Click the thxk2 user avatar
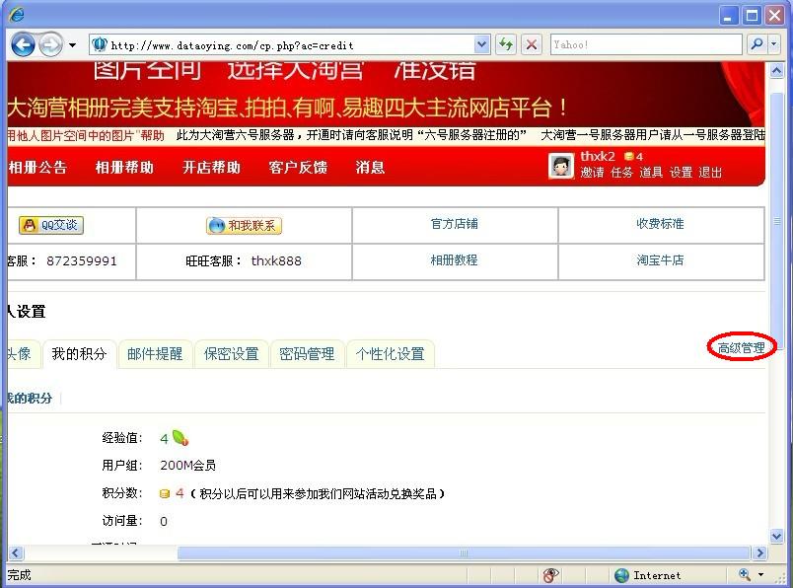This screenshot has width=793, height=588. tap(561, 166)
